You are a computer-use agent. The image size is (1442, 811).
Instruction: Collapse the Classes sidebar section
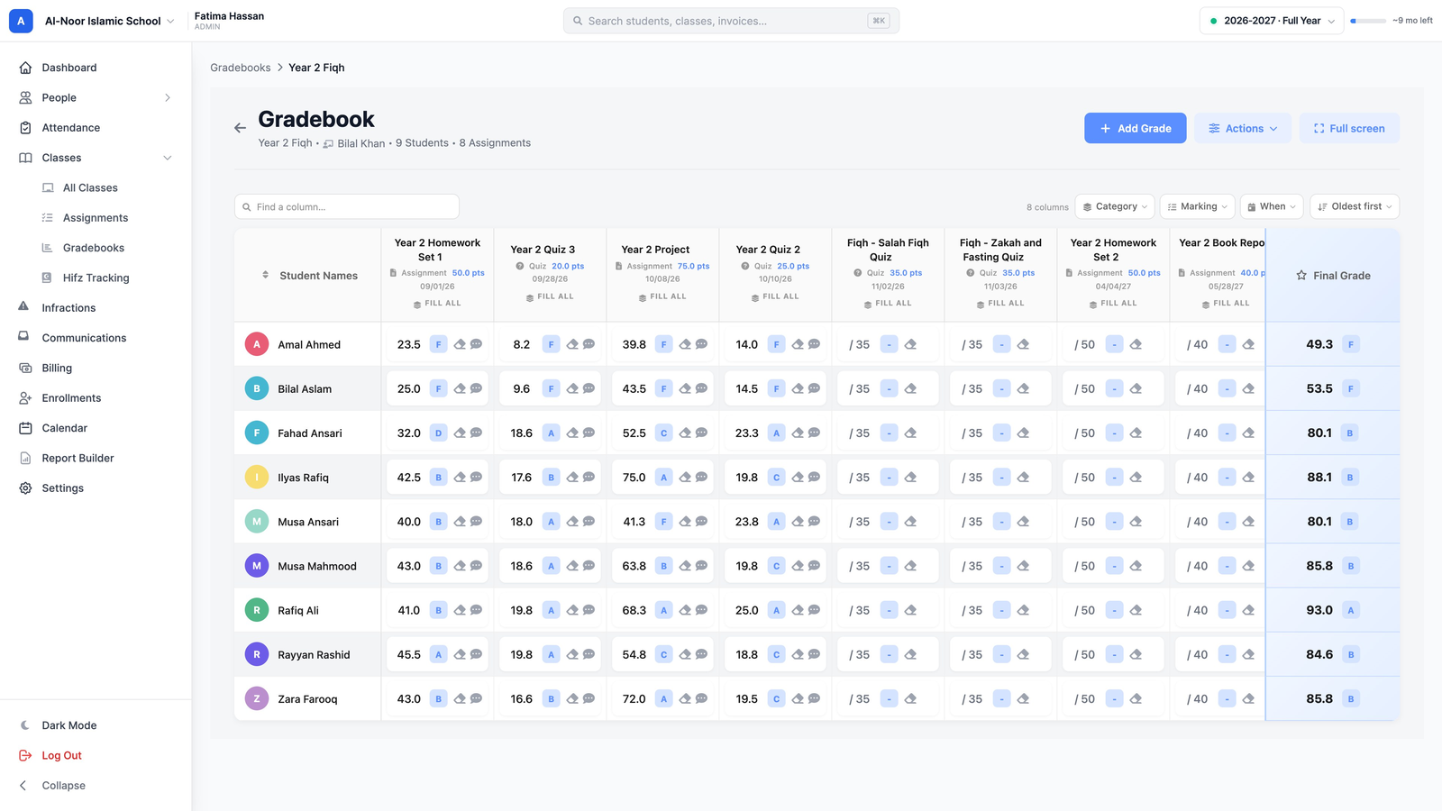tap(168, 158)
